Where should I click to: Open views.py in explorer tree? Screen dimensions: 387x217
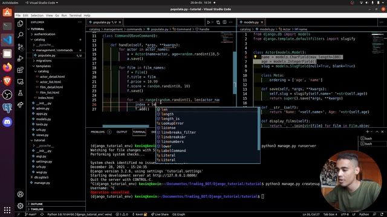pos(42,135)
